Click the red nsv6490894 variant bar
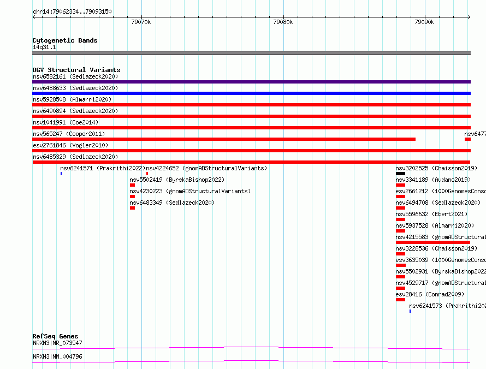This screenshot has width=486, height=369. click(251, 116)
